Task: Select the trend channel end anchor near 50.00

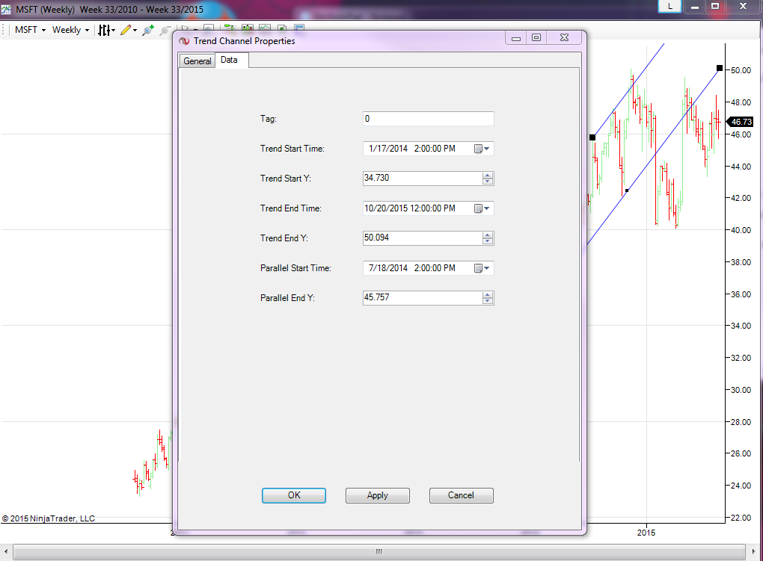Action: coord(720,68)
